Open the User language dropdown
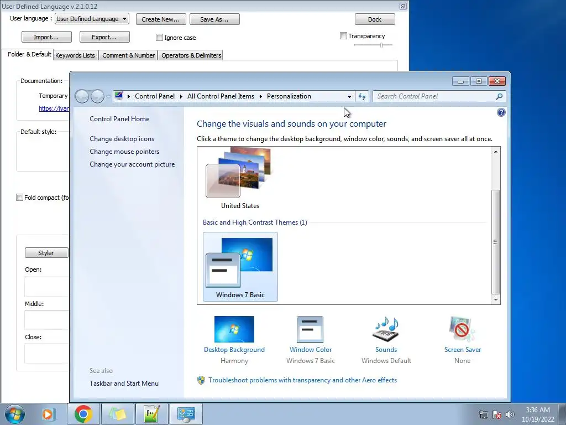Screen dimensions: 566x425 [92, 19]
